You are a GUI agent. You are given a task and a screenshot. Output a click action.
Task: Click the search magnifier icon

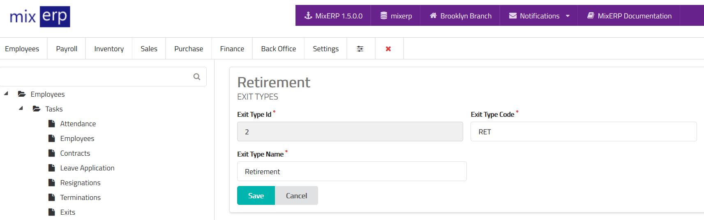point(197,77)
